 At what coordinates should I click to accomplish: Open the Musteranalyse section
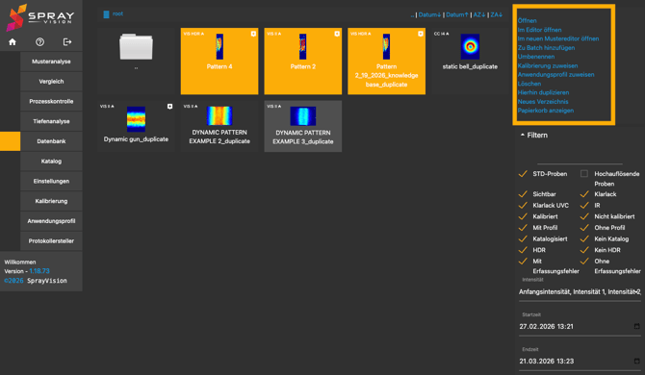point(51,62)
